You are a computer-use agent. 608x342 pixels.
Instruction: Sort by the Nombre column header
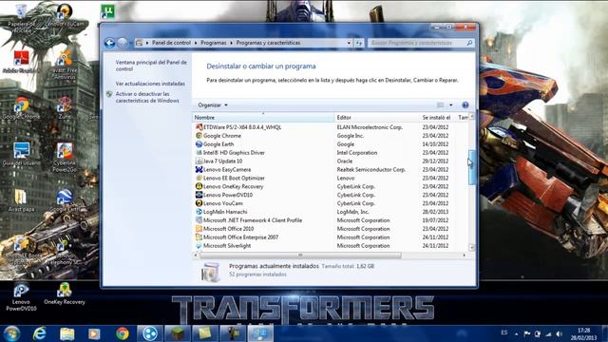pos(263,117)
